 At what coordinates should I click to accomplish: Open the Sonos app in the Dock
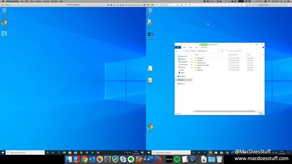pyautogui.click(x=169, y=159)
